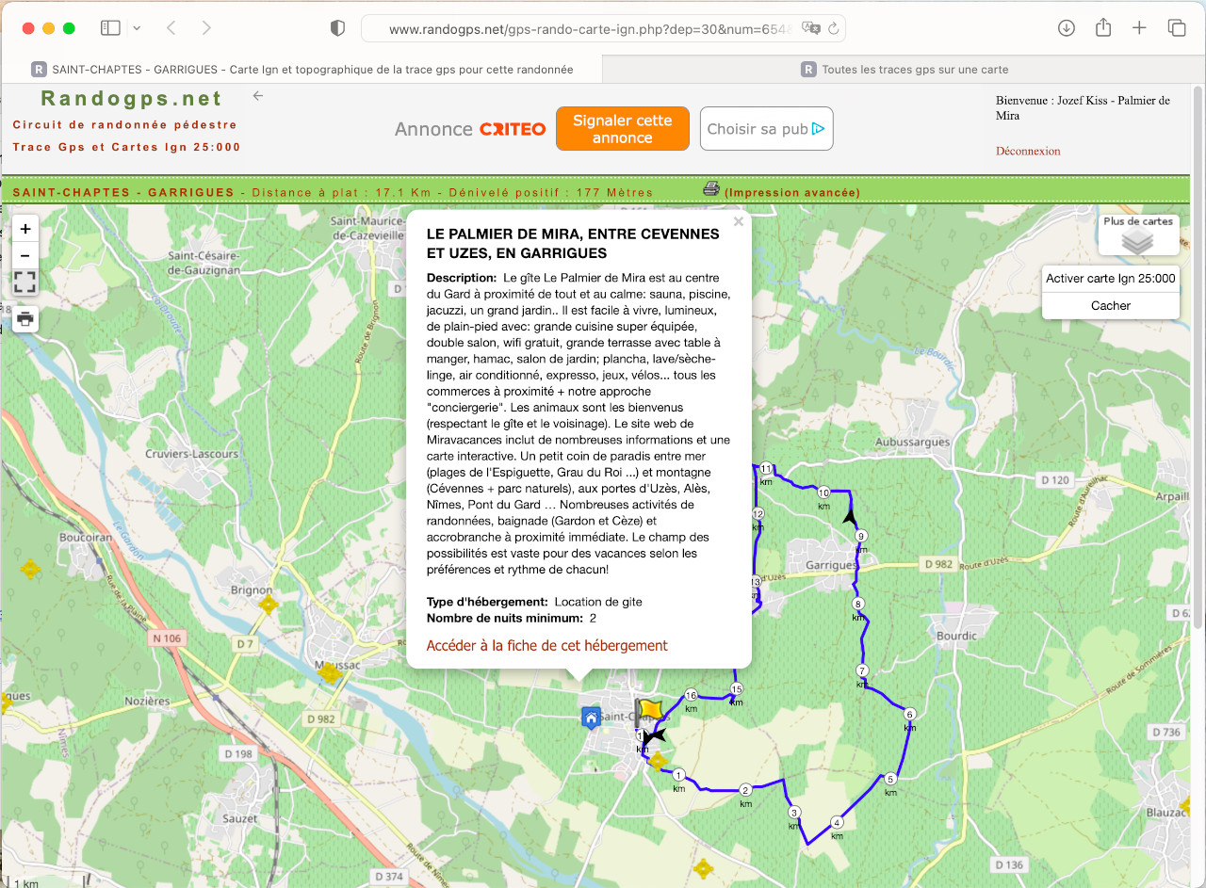Screen dimensions: 1206x888
Task: Open Accéder à la fiche de cet hébergement
Action: pos(546,646)
